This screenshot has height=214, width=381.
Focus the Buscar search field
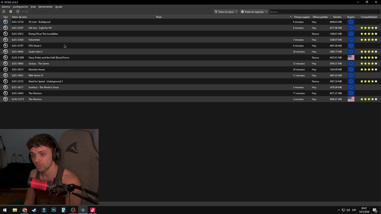tap(324, 12)
